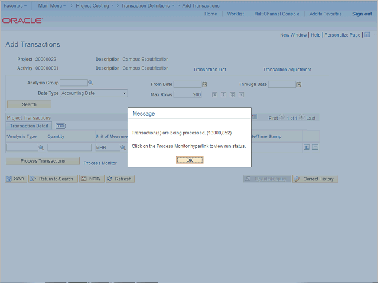
Task: Go to Home link
Action: [211, 14]
